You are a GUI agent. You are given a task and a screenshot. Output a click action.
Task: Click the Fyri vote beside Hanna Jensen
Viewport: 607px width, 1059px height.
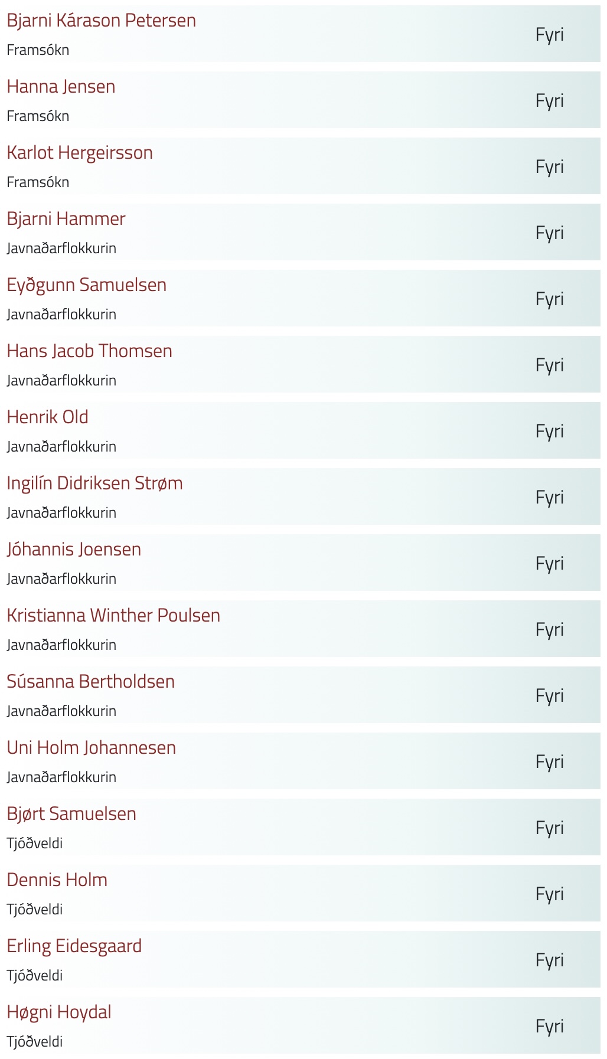549,101
